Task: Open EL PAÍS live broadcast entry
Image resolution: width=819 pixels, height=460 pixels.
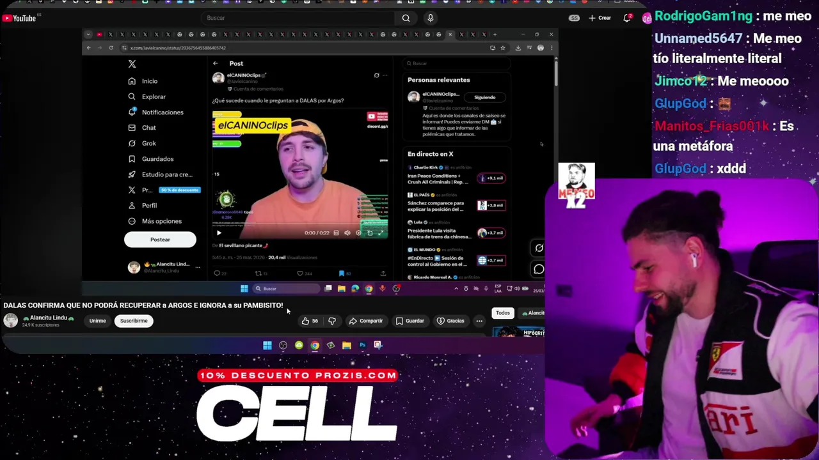Action: pos(457,203)
